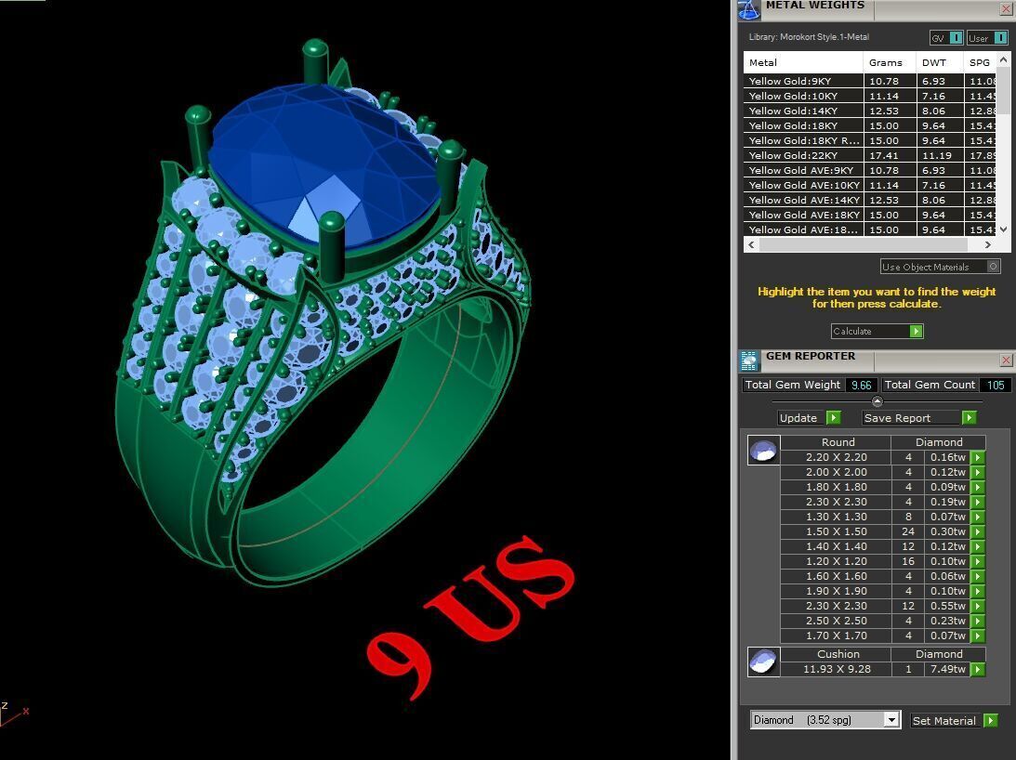Sort by SPG column header

coord(980,63)
